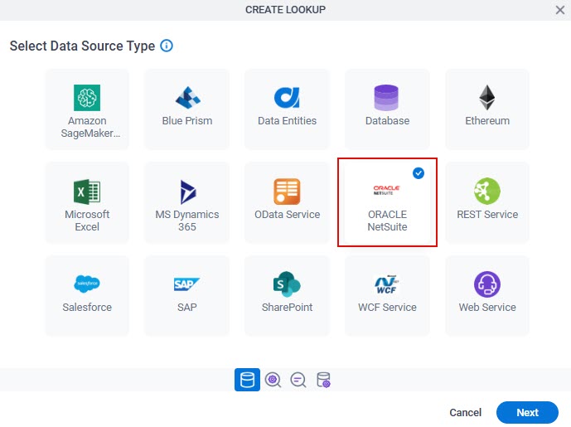Close the Create Lookup window

coord(560,10)
